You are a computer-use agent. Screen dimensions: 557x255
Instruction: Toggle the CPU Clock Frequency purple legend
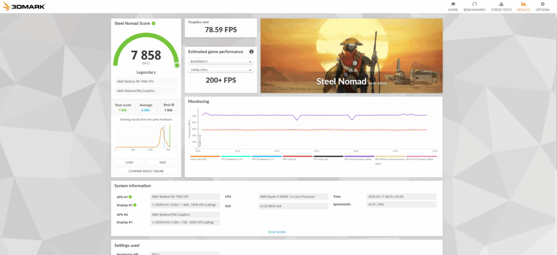359,157
